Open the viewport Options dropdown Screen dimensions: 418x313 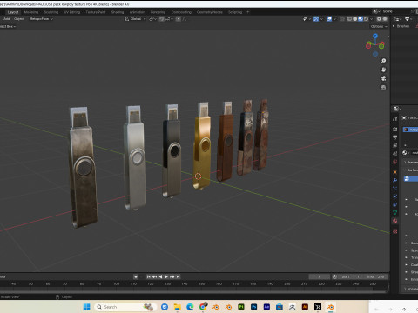379,26
